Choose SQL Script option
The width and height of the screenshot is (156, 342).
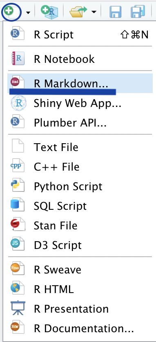pyautogui.click(x=80, y=206)
